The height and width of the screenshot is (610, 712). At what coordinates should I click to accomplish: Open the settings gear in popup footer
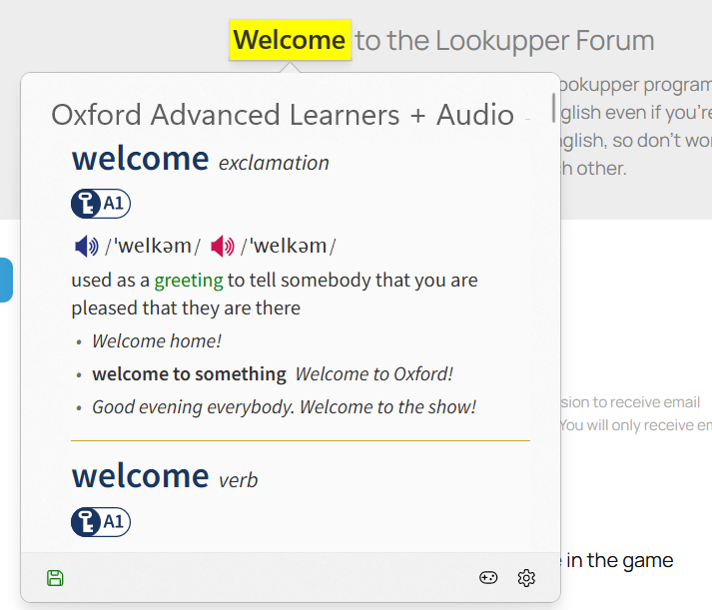[x=526, y=578]
